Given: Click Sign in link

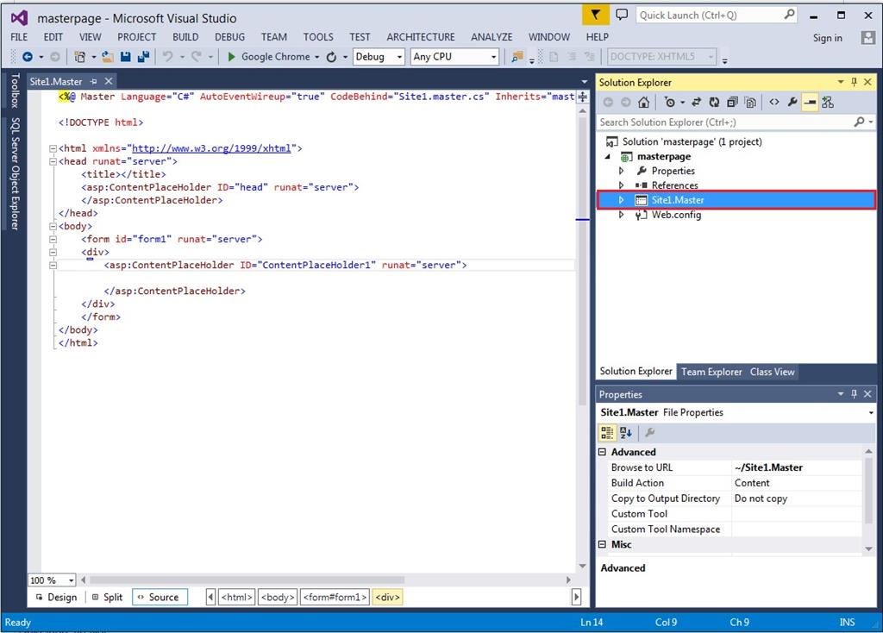Looking at the screenshot, I should click(827, 38).
